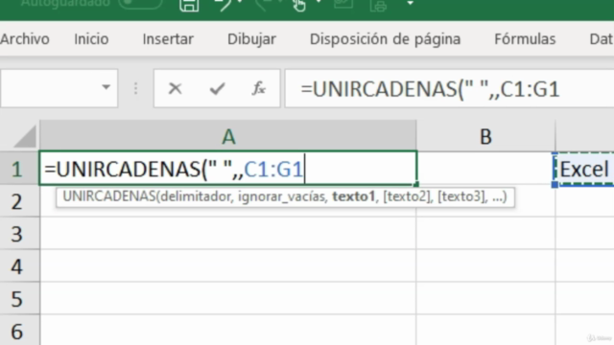Click "delimitador" argument in the tooltip
This screenshot has height=345, width=614.
point(196,196)
